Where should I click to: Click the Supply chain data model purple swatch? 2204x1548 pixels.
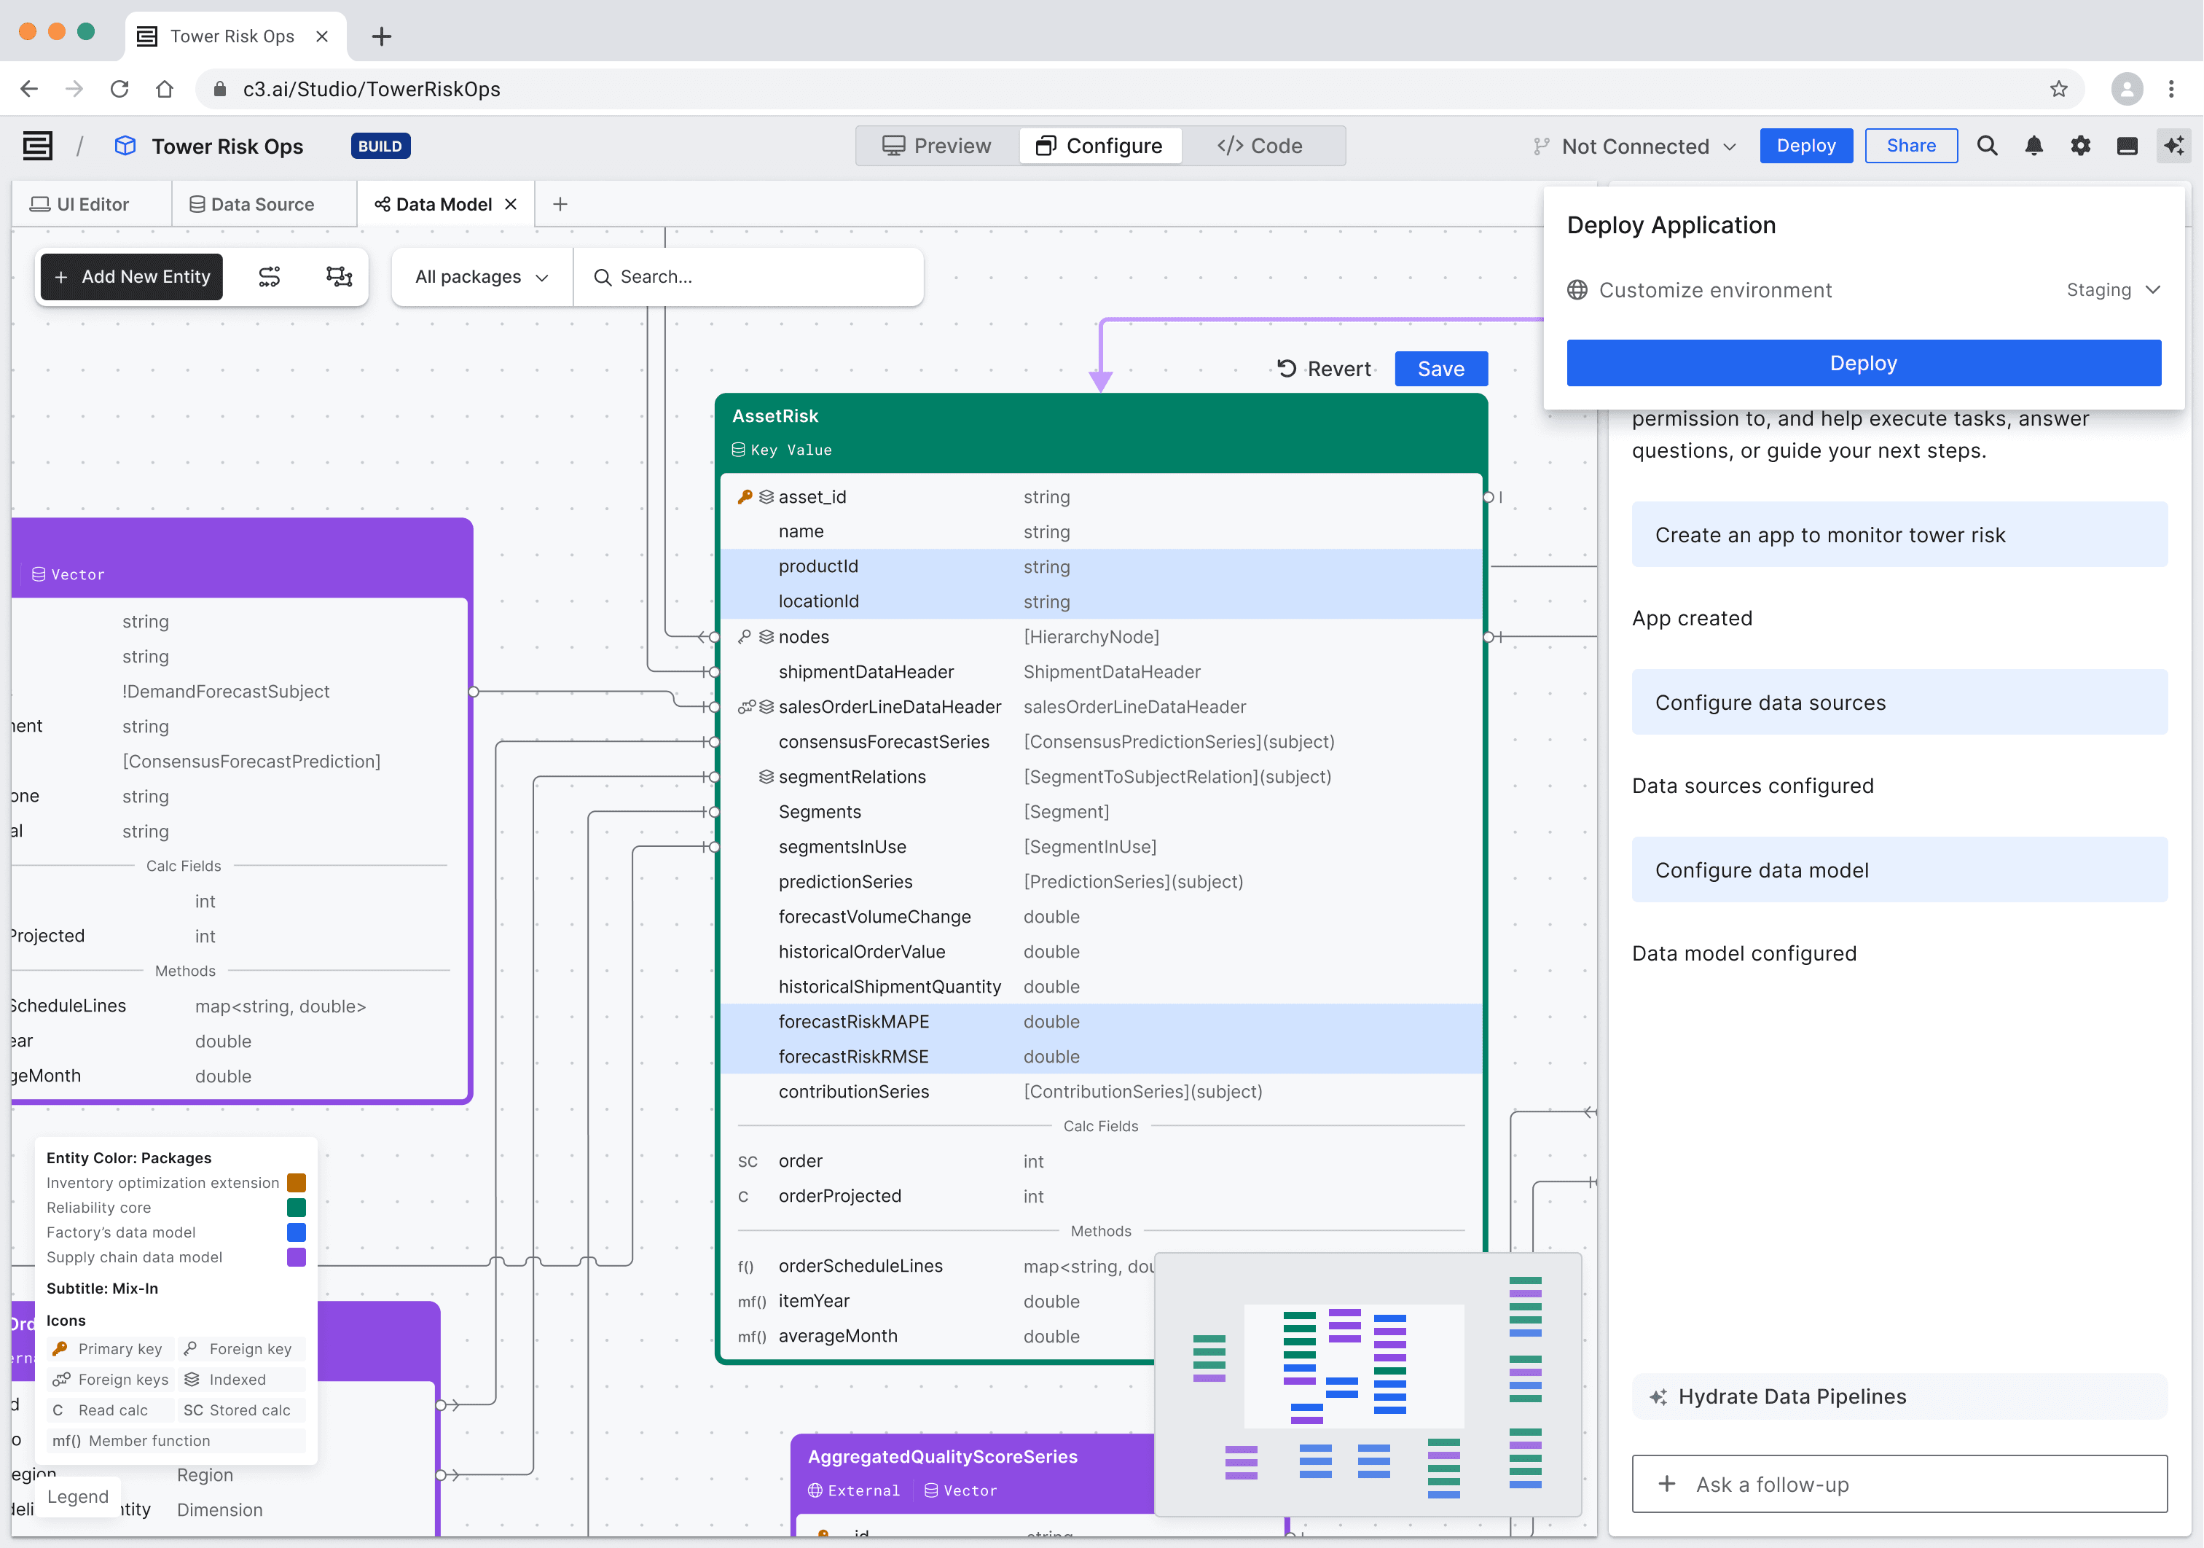[x=297, y=1257]
